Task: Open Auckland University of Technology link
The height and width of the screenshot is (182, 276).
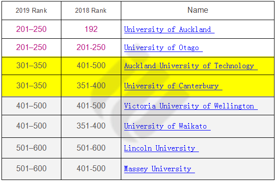Action: point(191,66)
